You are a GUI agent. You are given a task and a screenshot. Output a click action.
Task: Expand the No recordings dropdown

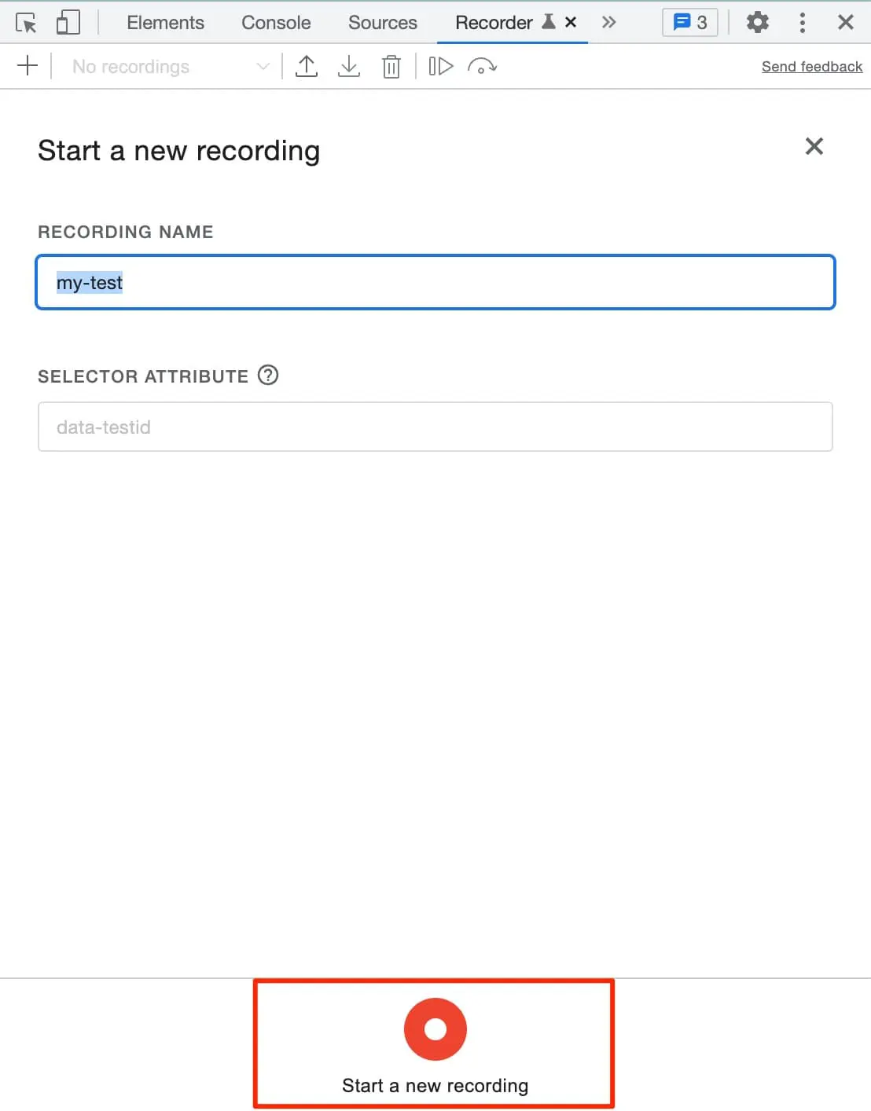[x=170, y=67]
